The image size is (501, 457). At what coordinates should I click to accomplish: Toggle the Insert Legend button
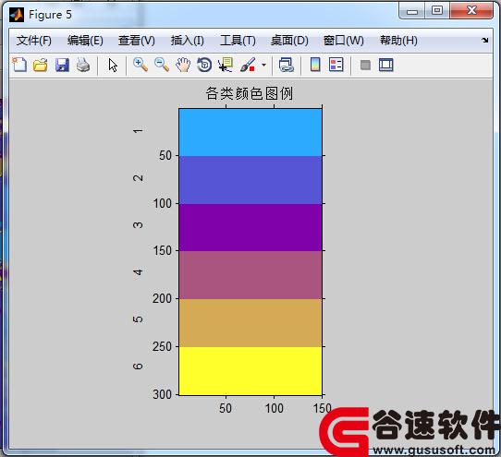pyautogui.click(x=336, y=65)
